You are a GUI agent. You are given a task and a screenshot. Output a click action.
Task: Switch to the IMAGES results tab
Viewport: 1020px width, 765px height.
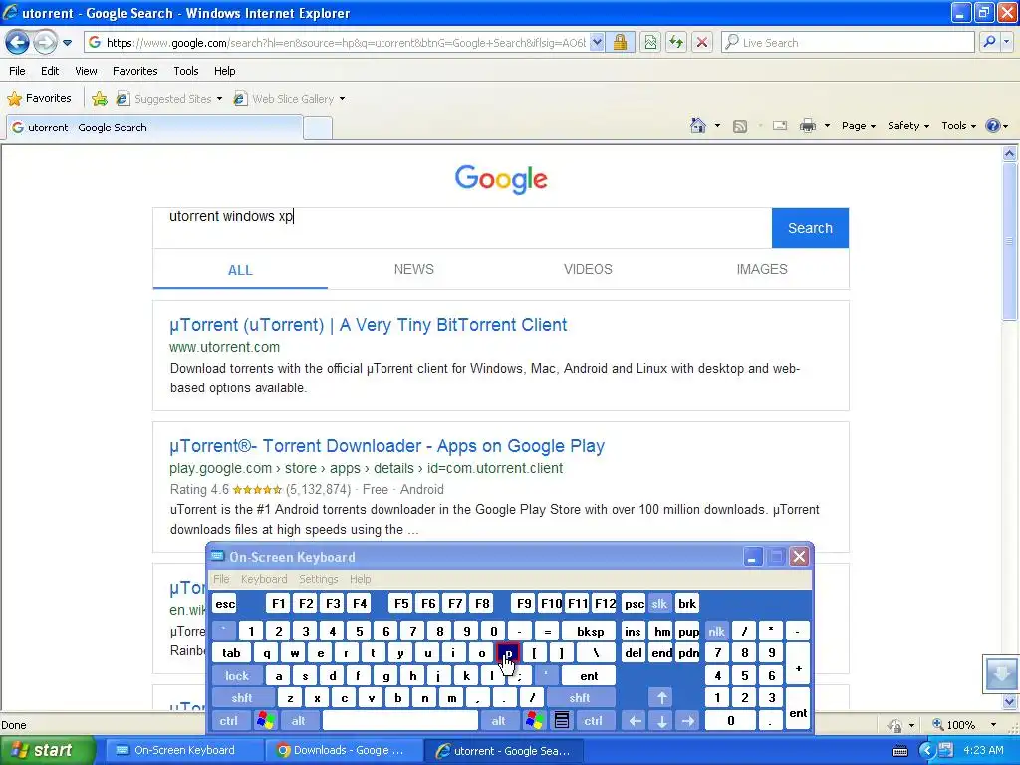762,269
